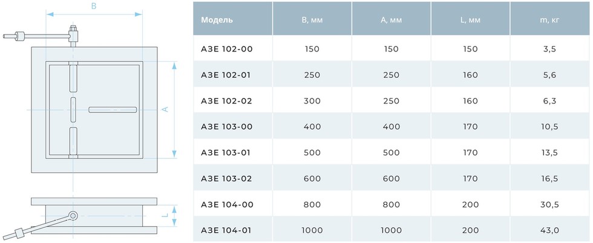The height and width of the screenshot is (243, 593).
Task: Click the L dimension label in side view
Action: pyautogui.click(x=165, y=216)
